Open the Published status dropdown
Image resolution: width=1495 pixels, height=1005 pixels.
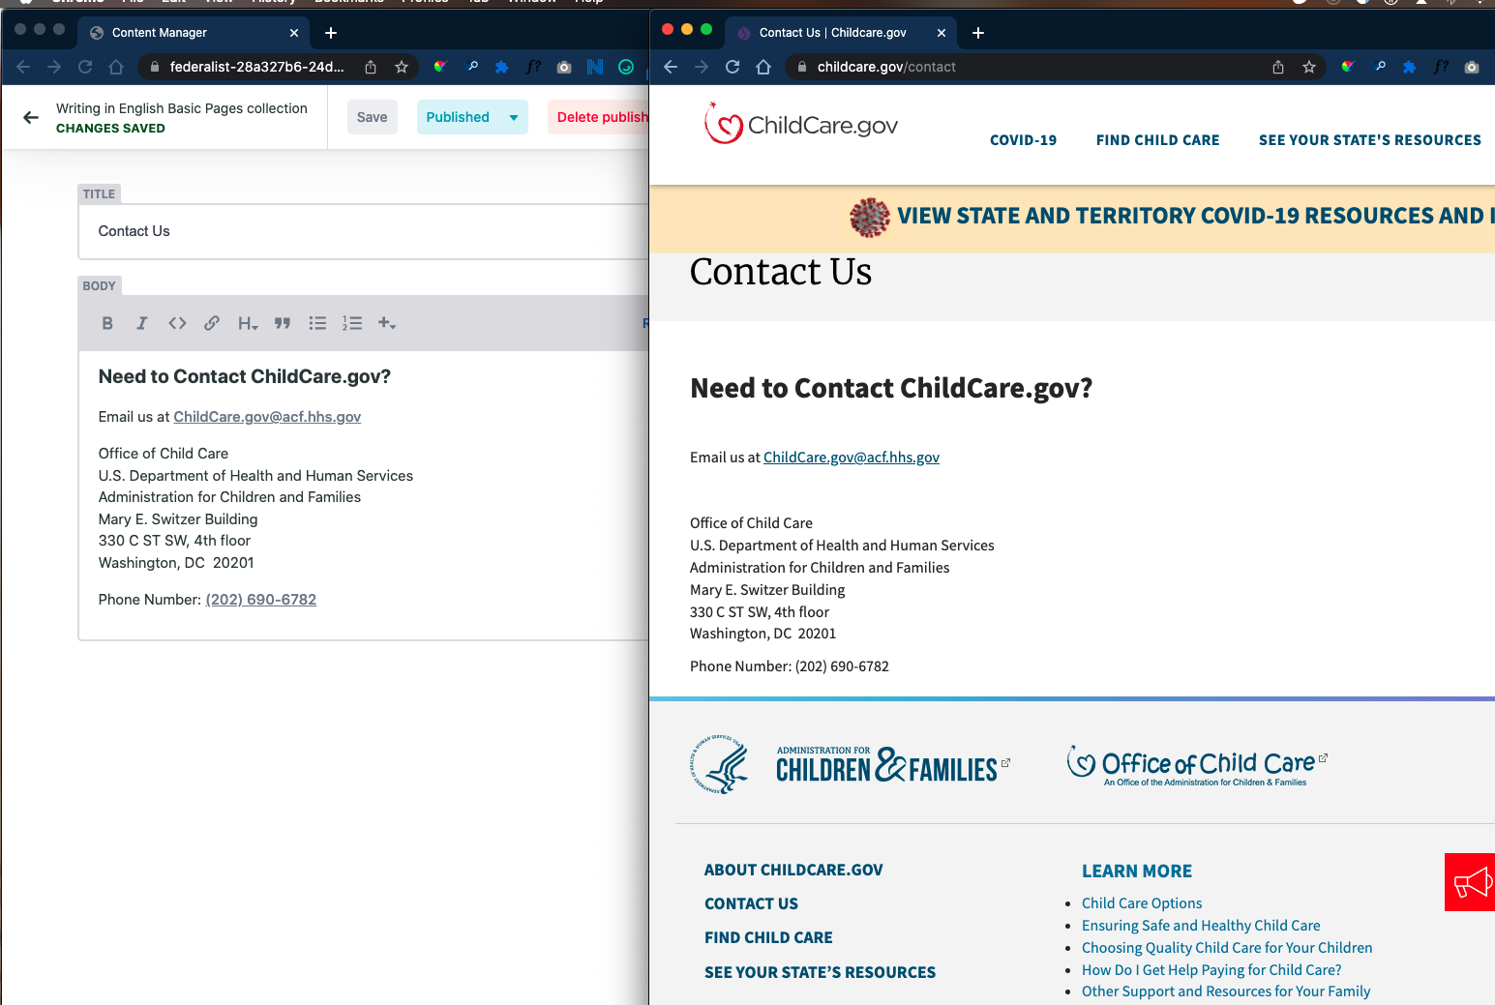coord(472,117)
